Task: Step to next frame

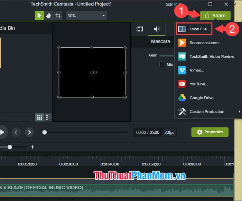Action: (x=29, y=132)
